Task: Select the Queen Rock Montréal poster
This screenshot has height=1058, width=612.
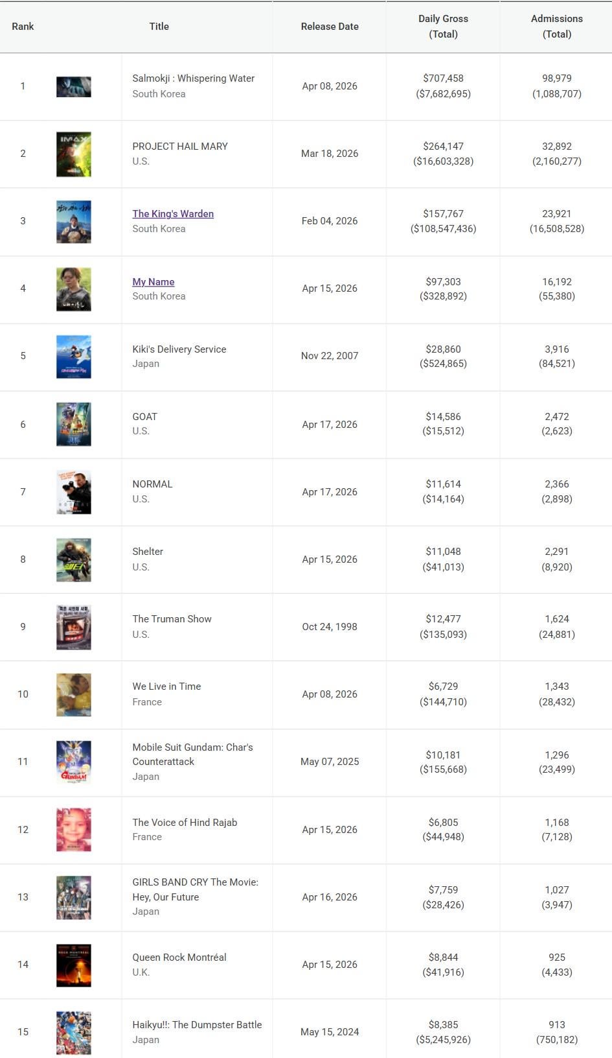Action: click(x=74, y=965)
